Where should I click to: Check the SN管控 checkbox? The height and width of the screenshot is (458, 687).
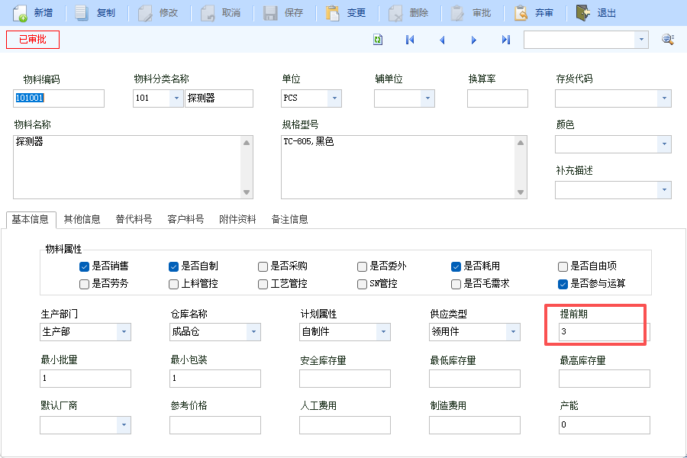[x=362, y=285]
